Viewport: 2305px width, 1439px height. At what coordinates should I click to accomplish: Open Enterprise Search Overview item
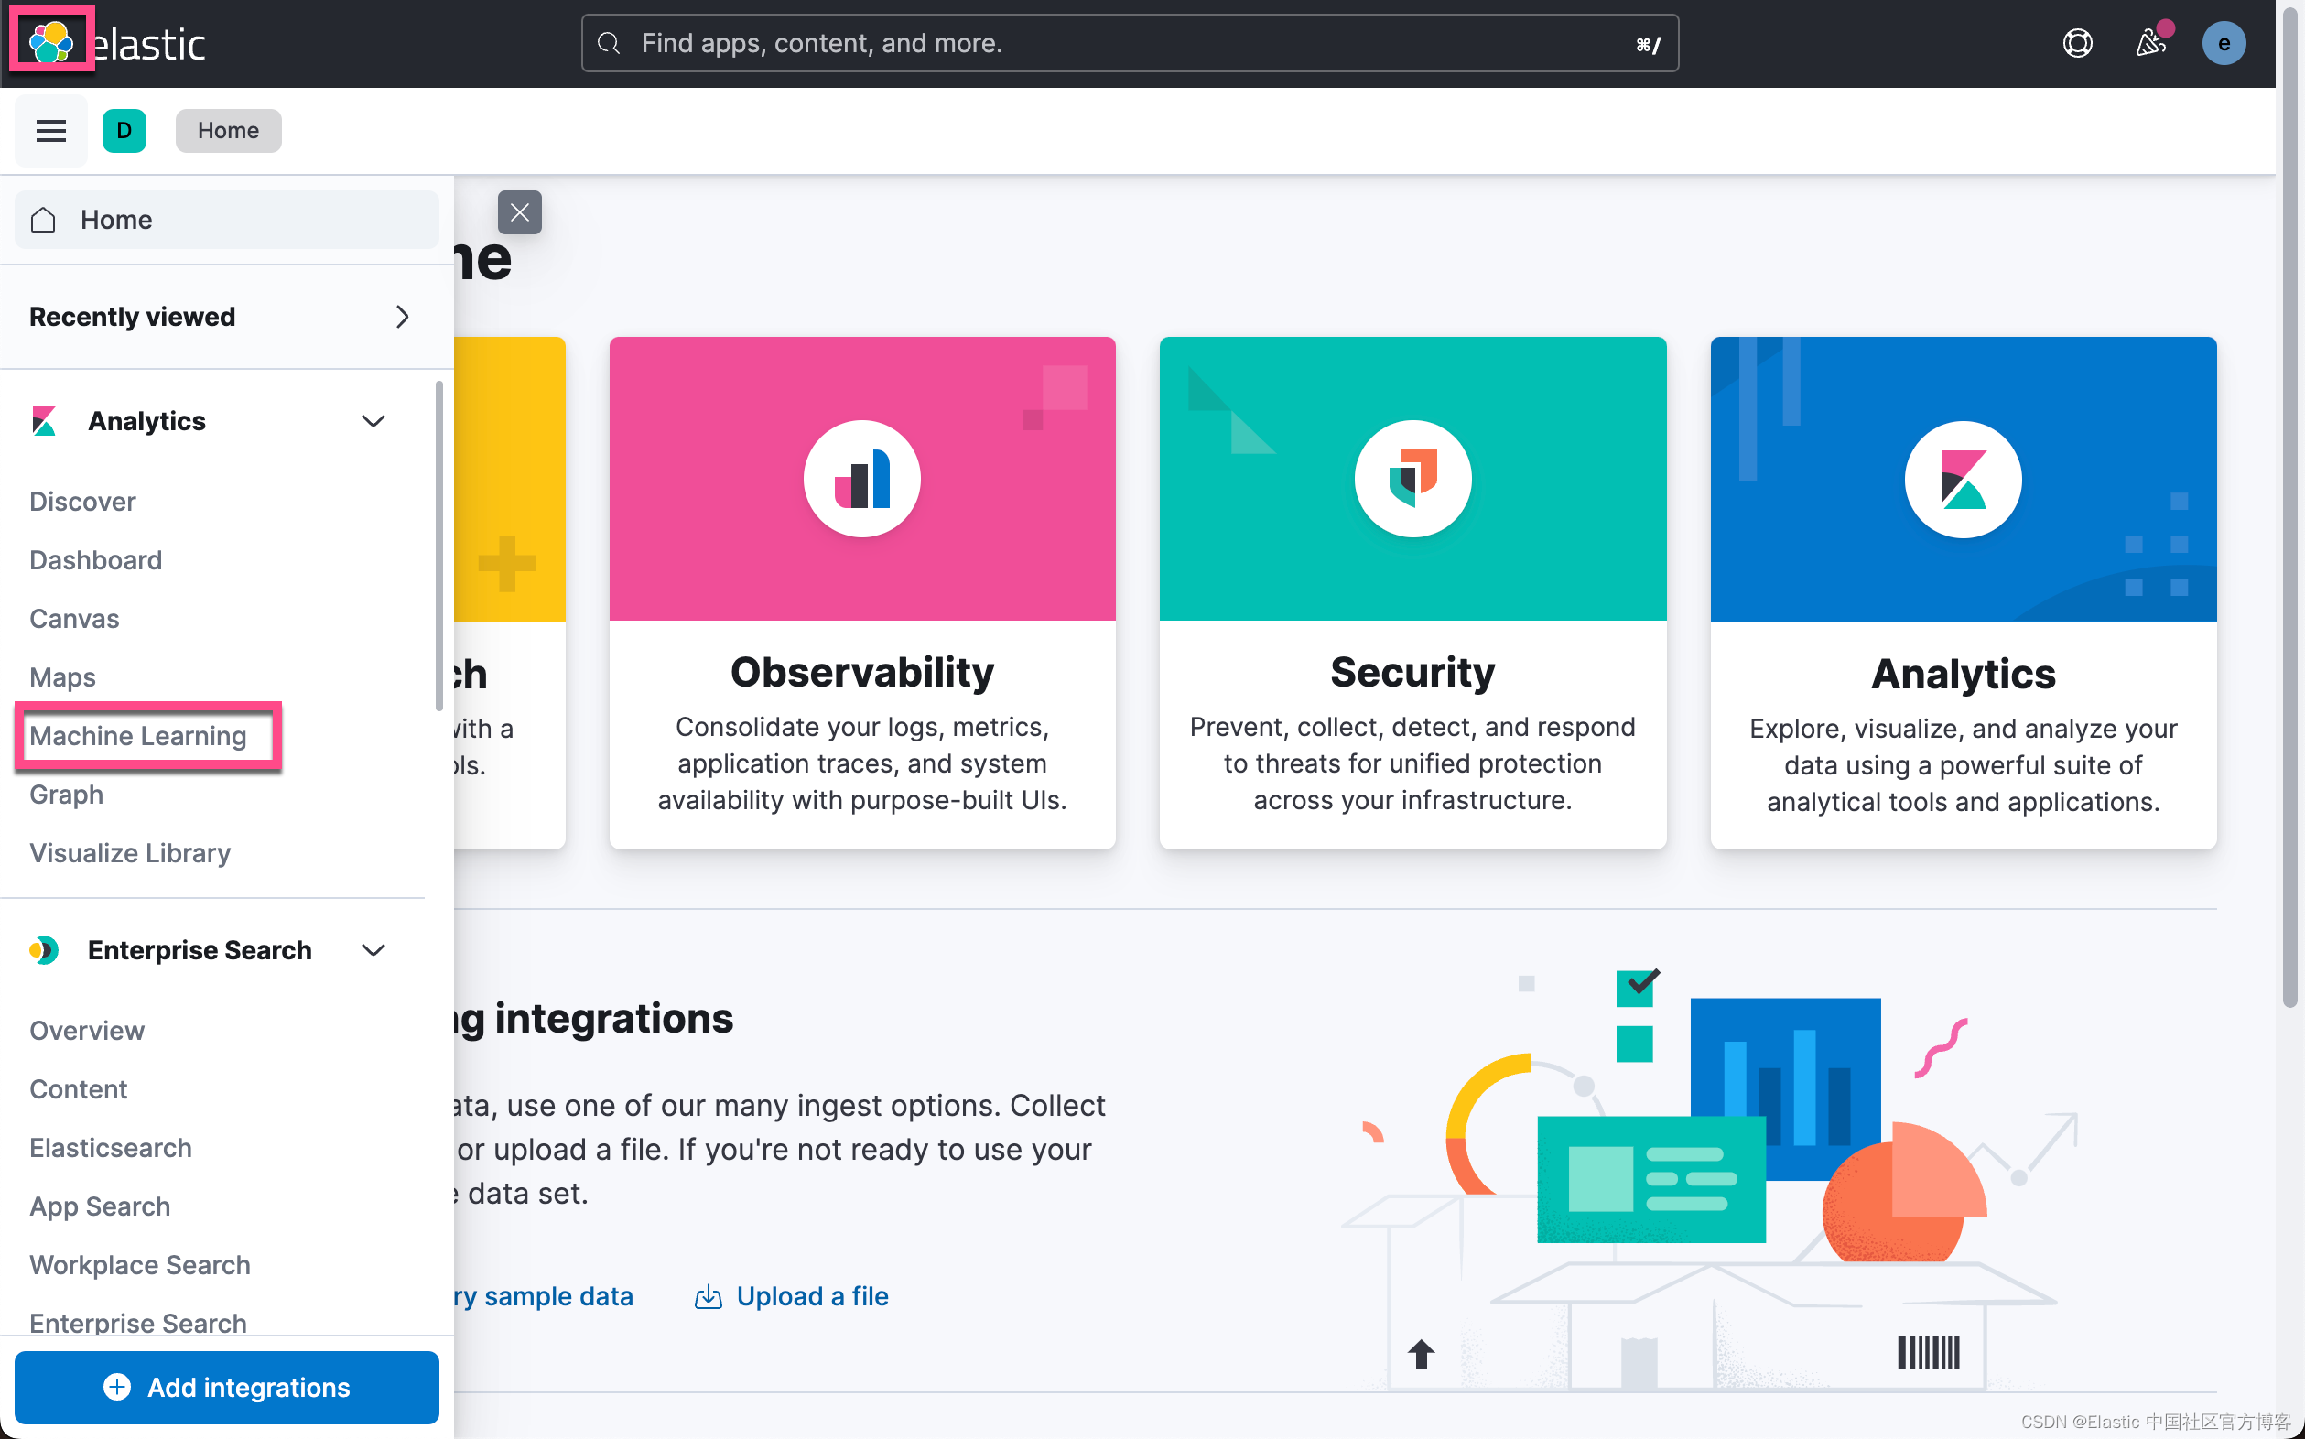(88, 1031)
